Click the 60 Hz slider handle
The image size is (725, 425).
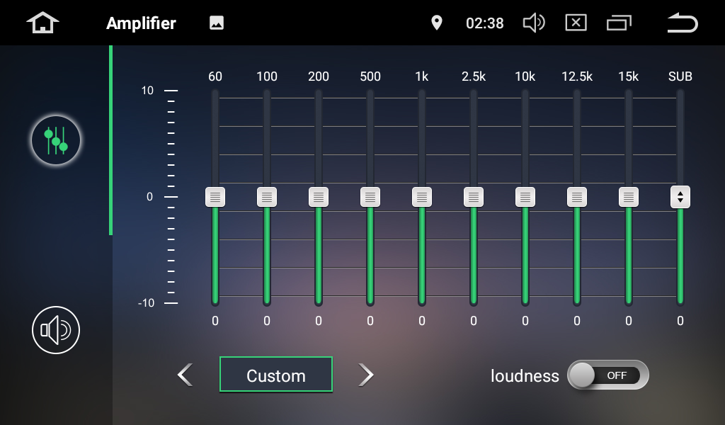(215, 197)
